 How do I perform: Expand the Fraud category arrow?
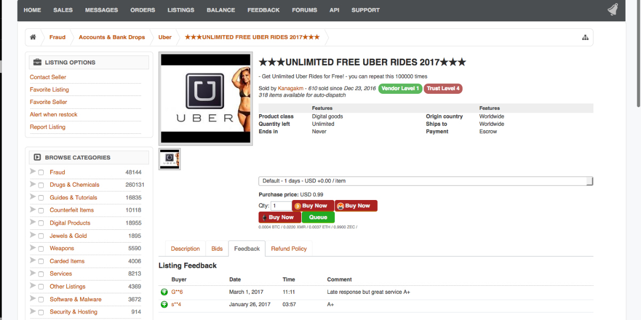tap(33, 171)
